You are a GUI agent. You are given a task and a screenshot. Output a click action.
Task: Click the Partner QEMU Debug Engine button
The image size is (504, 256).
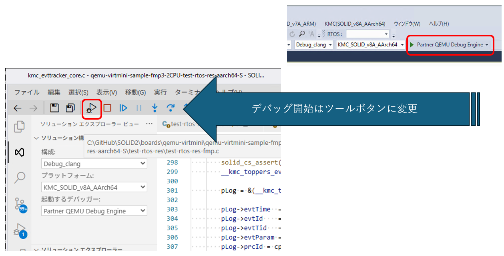450,45
